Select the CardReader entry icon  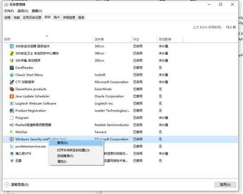click(x=12, y=68)
